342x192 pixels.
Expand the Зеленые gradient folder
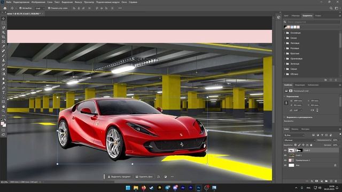point(284,64)
